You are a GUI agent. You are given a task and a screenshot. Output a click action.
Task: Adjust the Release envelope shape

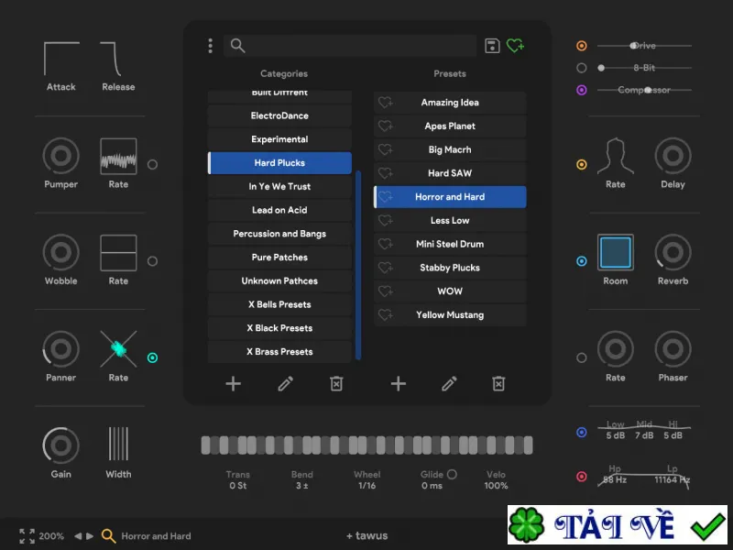[x=113, y=59]
